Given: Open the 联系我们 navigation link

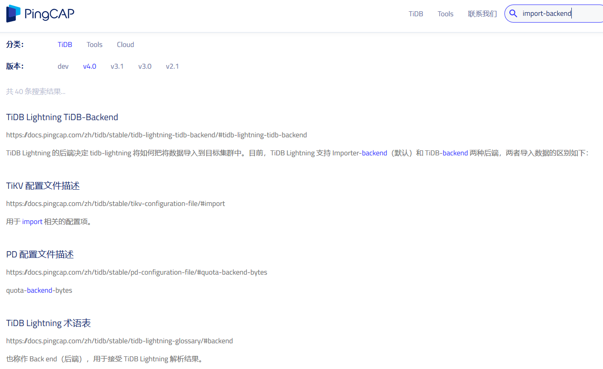Looking at the screenshot, I should coord(482,14).
